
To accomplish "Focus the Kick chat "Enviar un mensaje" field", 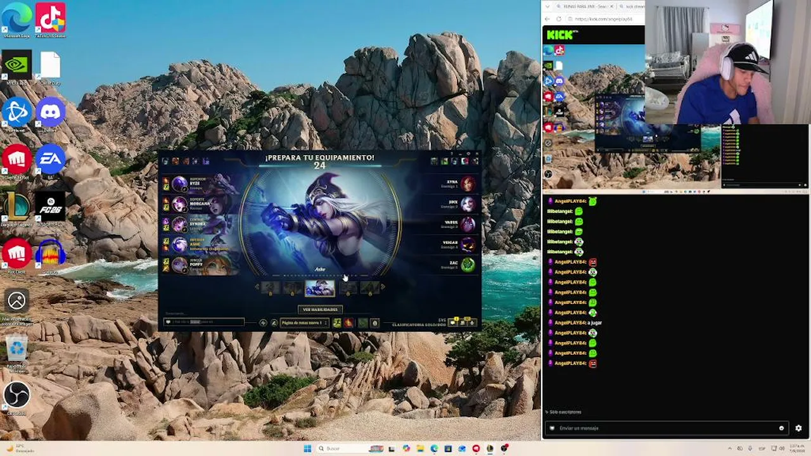I will tap(667, 428).
